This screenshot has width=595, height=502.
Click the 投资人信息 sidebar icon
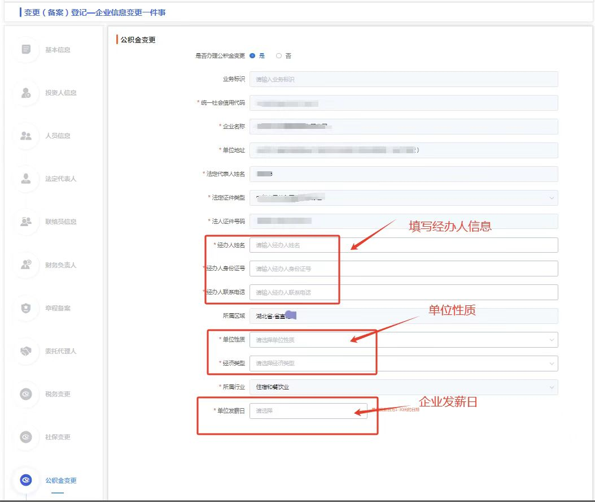[26, 93]
